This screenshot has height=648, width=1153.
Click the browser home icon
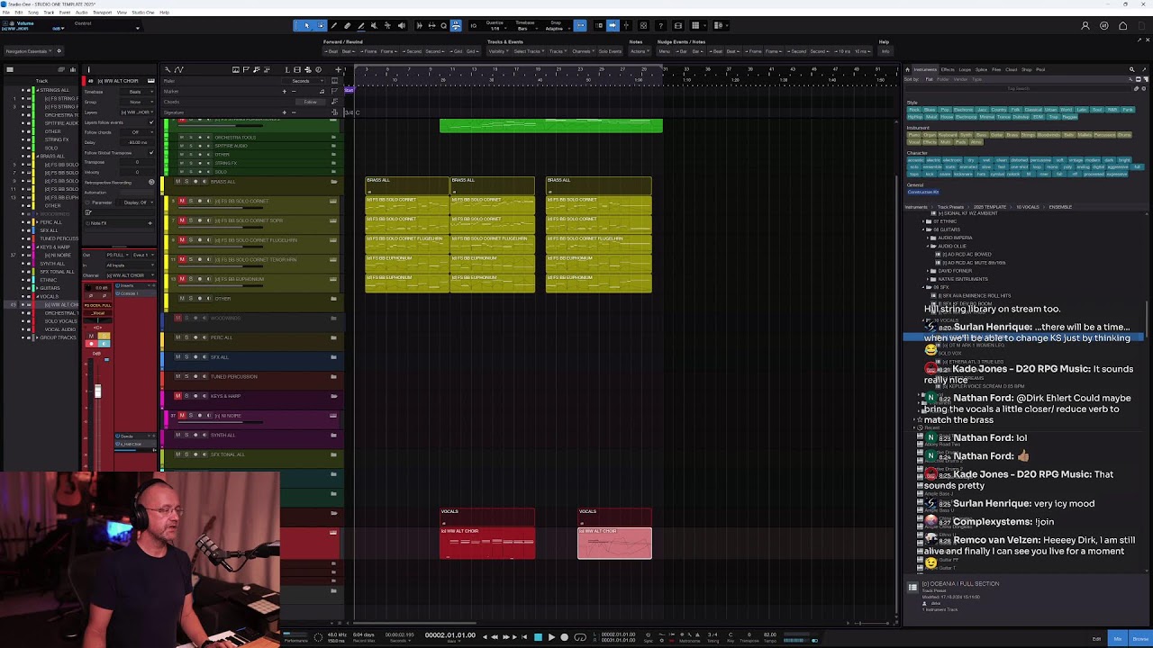pyautogui.click(x=908, y=69)
